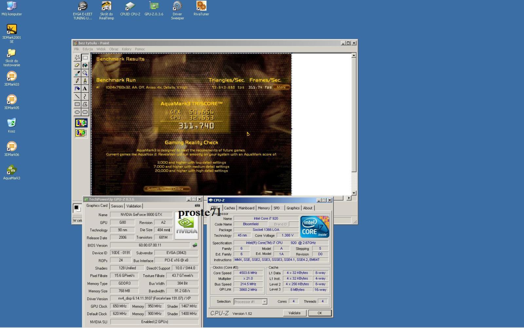524x328 pixels.
Task: Open the RealTemp shortcut on the desktop
Action: pyautogui.click(x=106, y=10)
